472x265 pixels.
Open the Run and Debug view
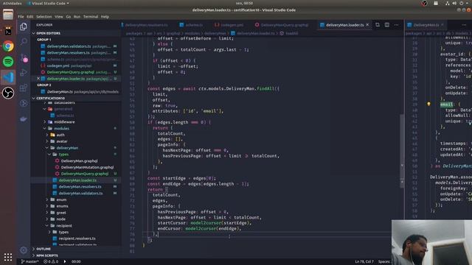coord(24,72)
